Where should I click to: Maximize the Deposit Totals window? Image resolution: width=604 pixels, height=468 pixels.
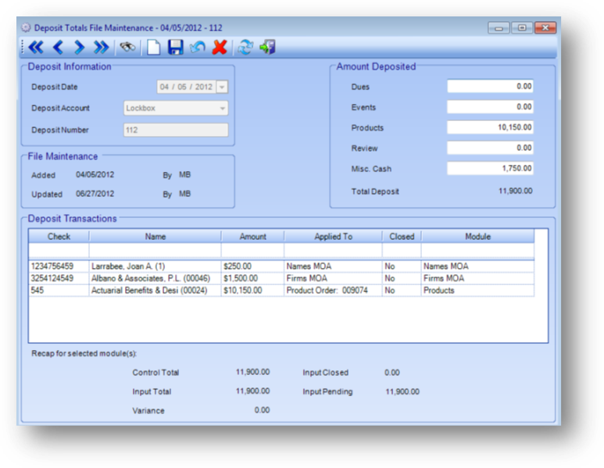(522, 27)
